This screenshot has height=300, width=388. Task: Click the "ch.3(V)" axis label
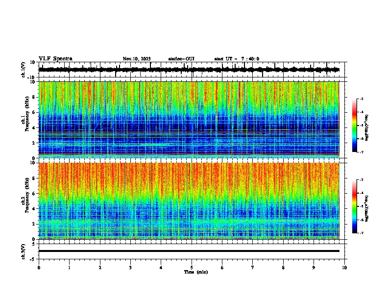click(x=24, y=251)
